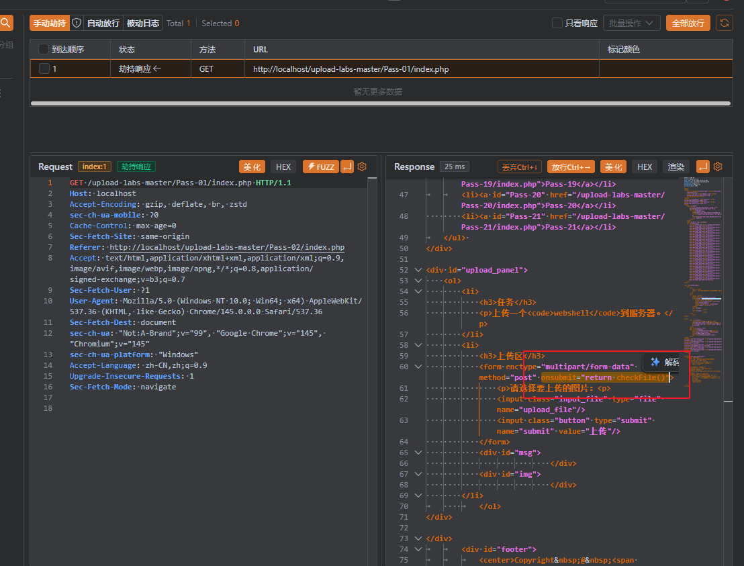Collapse the form element at line 60
The width and height of the screenshot is (744, 566).
(x=418, y=367)
